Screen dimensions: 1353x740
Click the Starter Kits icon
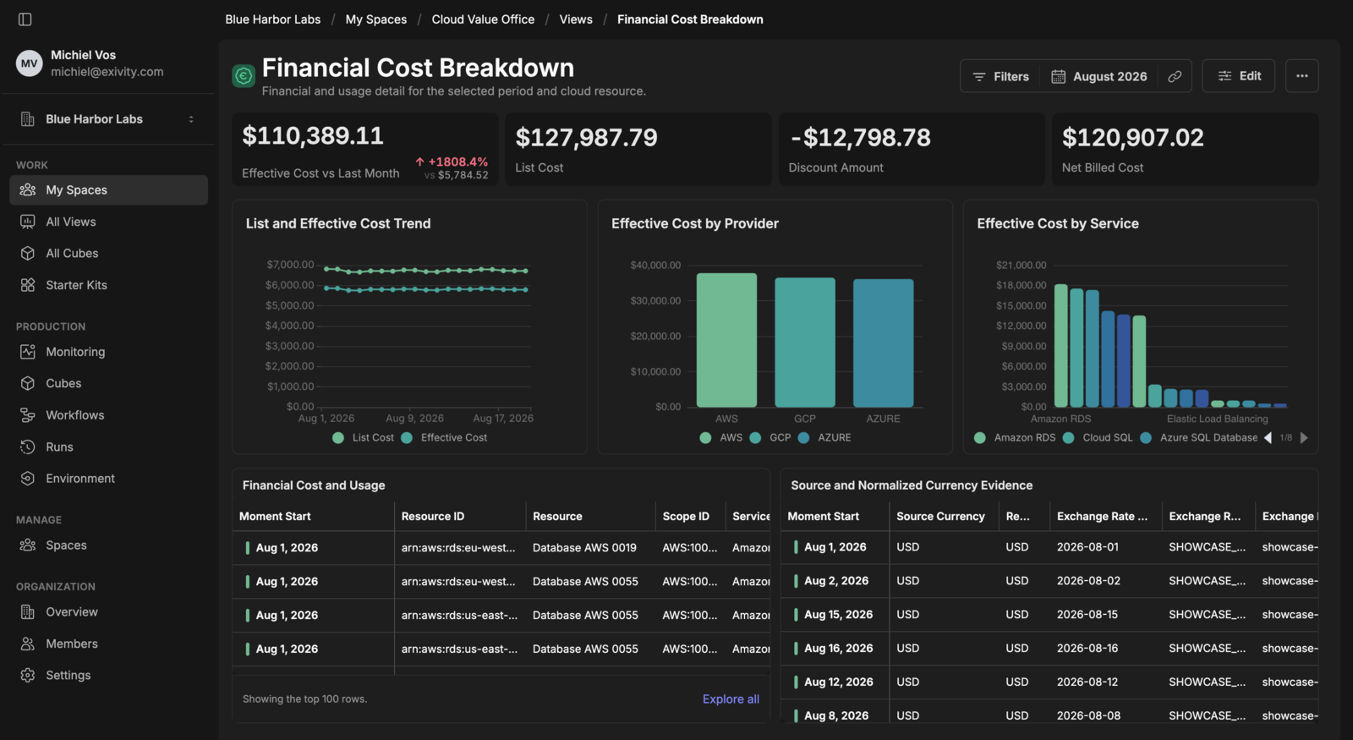pyautogui.click(x=28, y=285)
